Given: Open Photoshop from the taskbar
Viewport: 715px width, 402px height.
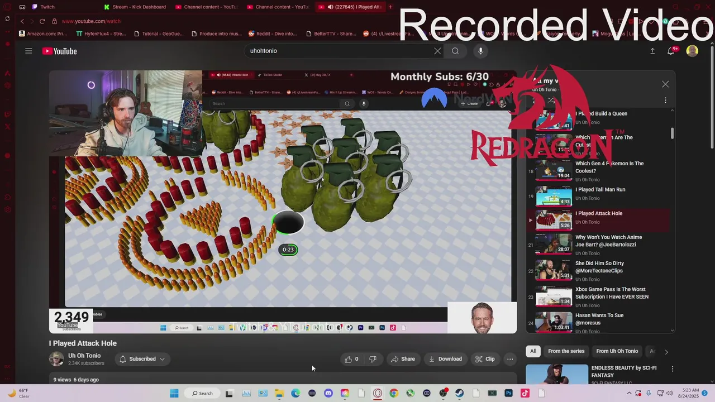Looking at the screenshot, I should [x=508, y=393].
